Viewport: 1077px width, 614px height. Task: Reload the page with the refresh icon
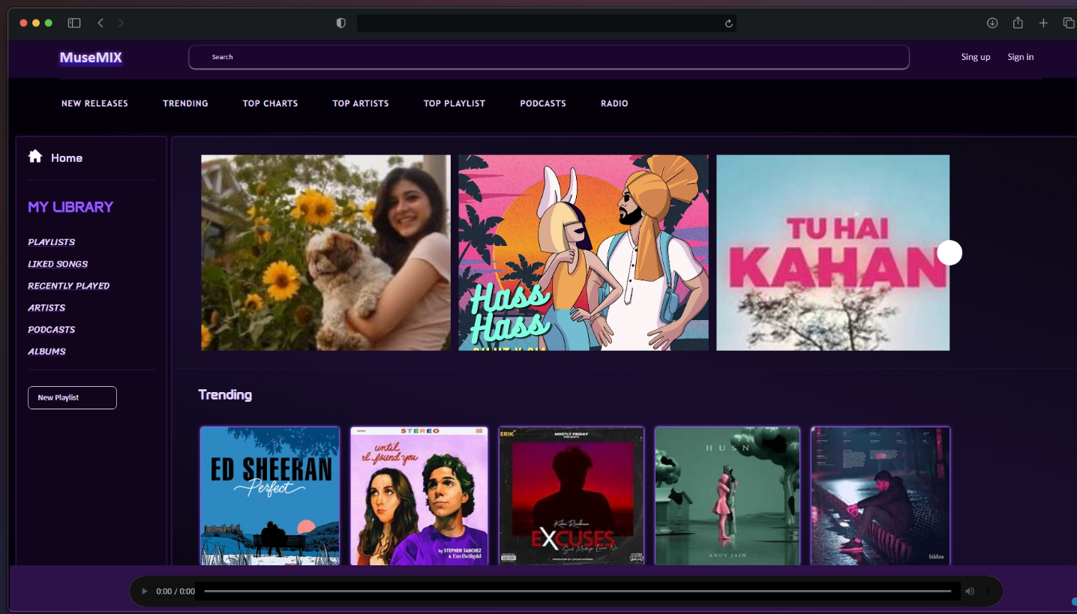click(728, 23)
